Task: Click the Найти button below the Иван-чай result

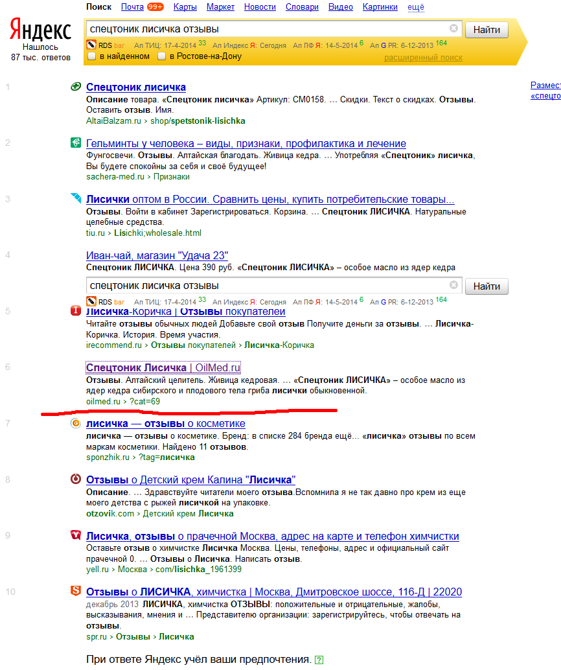Action: point(487,286)
